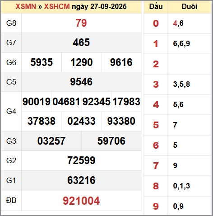Select the special prize number 921004
The width and height of the screenshot is (213, 216).
point(81,201)
